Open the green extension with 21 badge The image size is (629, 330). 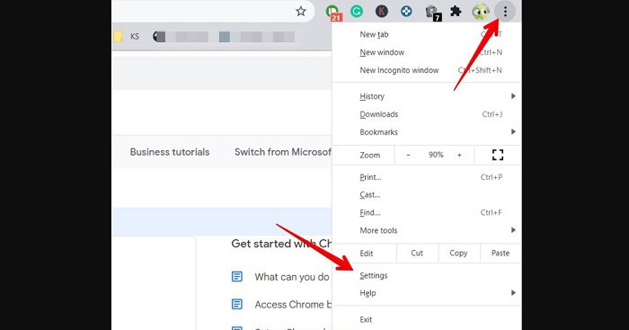point(333,12)
